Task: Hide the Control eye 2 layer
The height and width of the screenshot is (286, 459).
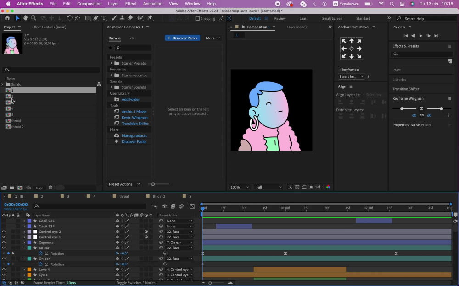Action: (3, 232)
